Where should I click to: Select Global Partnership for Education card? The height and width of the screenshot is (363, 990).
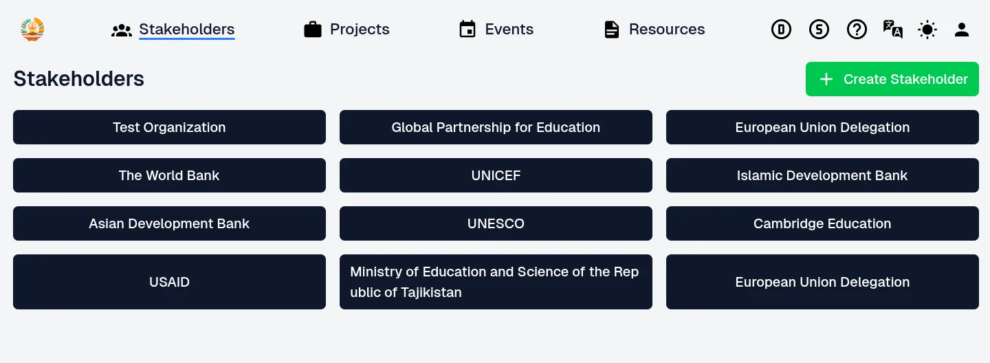point(496,127)
